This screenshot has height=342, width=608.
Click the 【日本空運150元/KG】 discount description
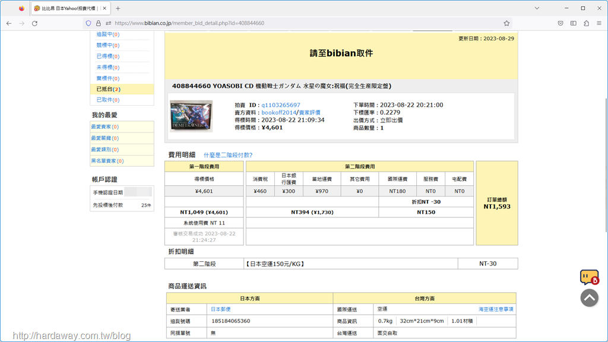(x=274, y=264)
